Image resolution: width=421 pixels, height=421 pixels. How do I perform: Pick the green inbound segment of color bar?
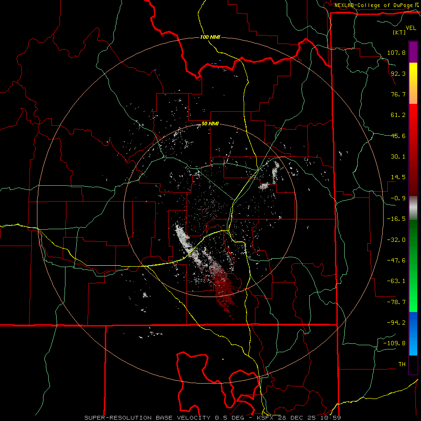(413, 266)
